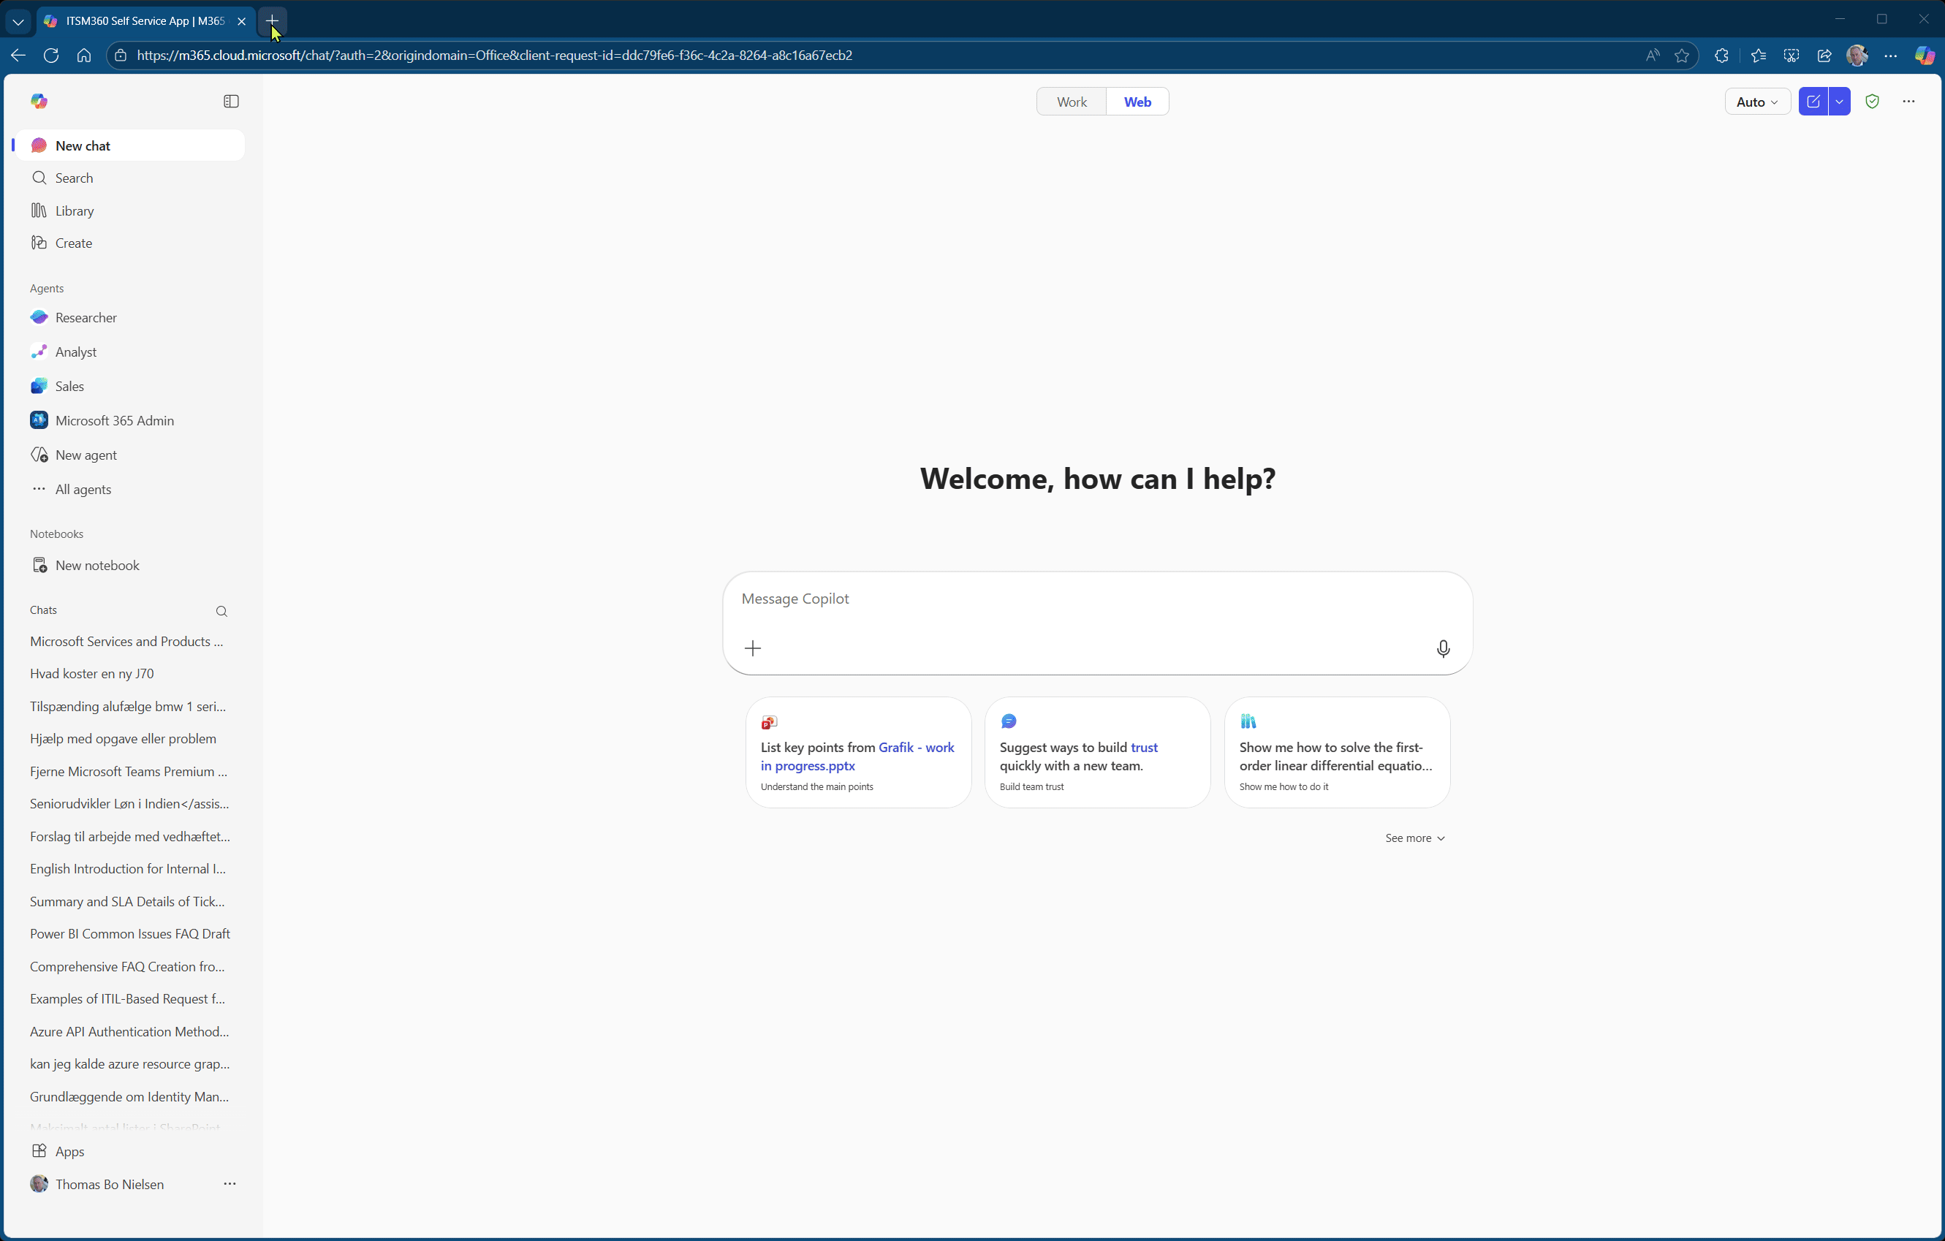Viewport: 1945px width, 1241px height.
Task: Click the plus attachment icon in message box
Action: click(753, 648)
